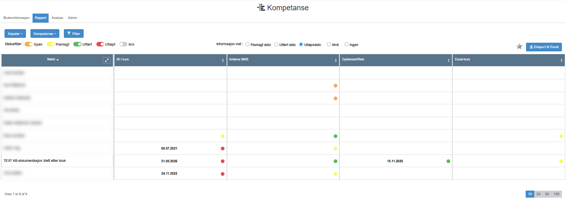Toggle the Utført status filter switch
The width and height of the screenshot is (566, 198).
[77, 44]
